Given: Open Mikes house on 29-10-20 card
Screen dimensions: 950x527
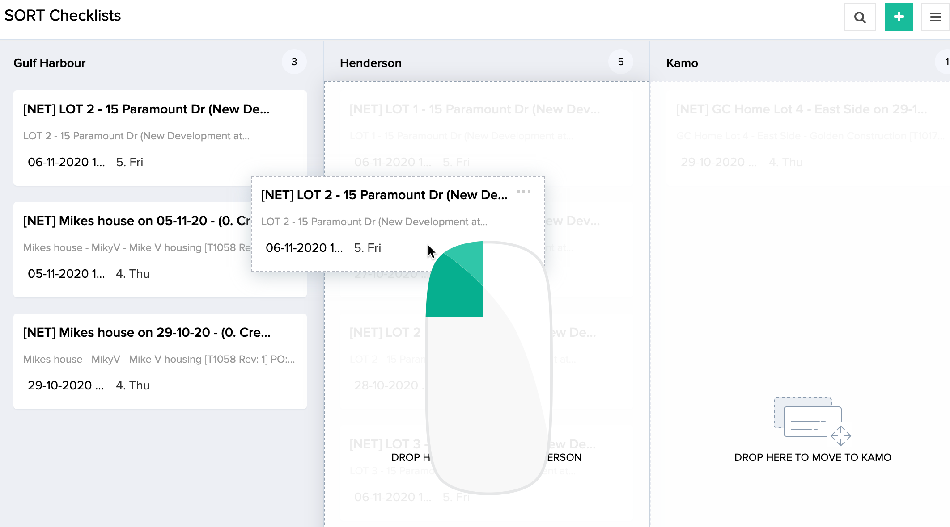Looking at the screenshot, I should click(x=147, y=333).
